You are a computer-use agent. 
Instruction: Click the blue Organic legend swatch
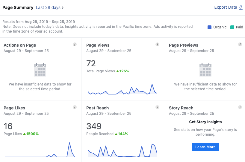[x=210, y=27]
